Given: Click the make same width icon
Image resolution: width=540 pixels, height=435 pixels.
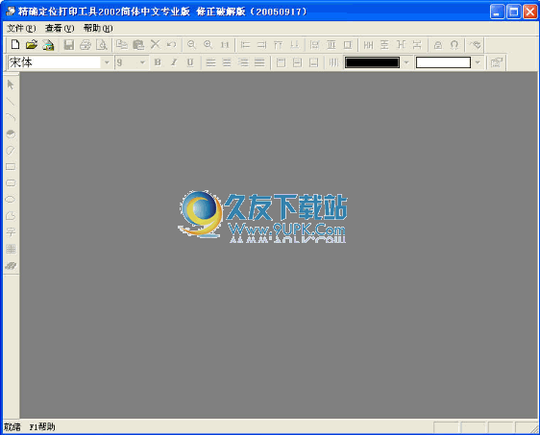Looking at the screenshot, I should [x=314, y=45].
